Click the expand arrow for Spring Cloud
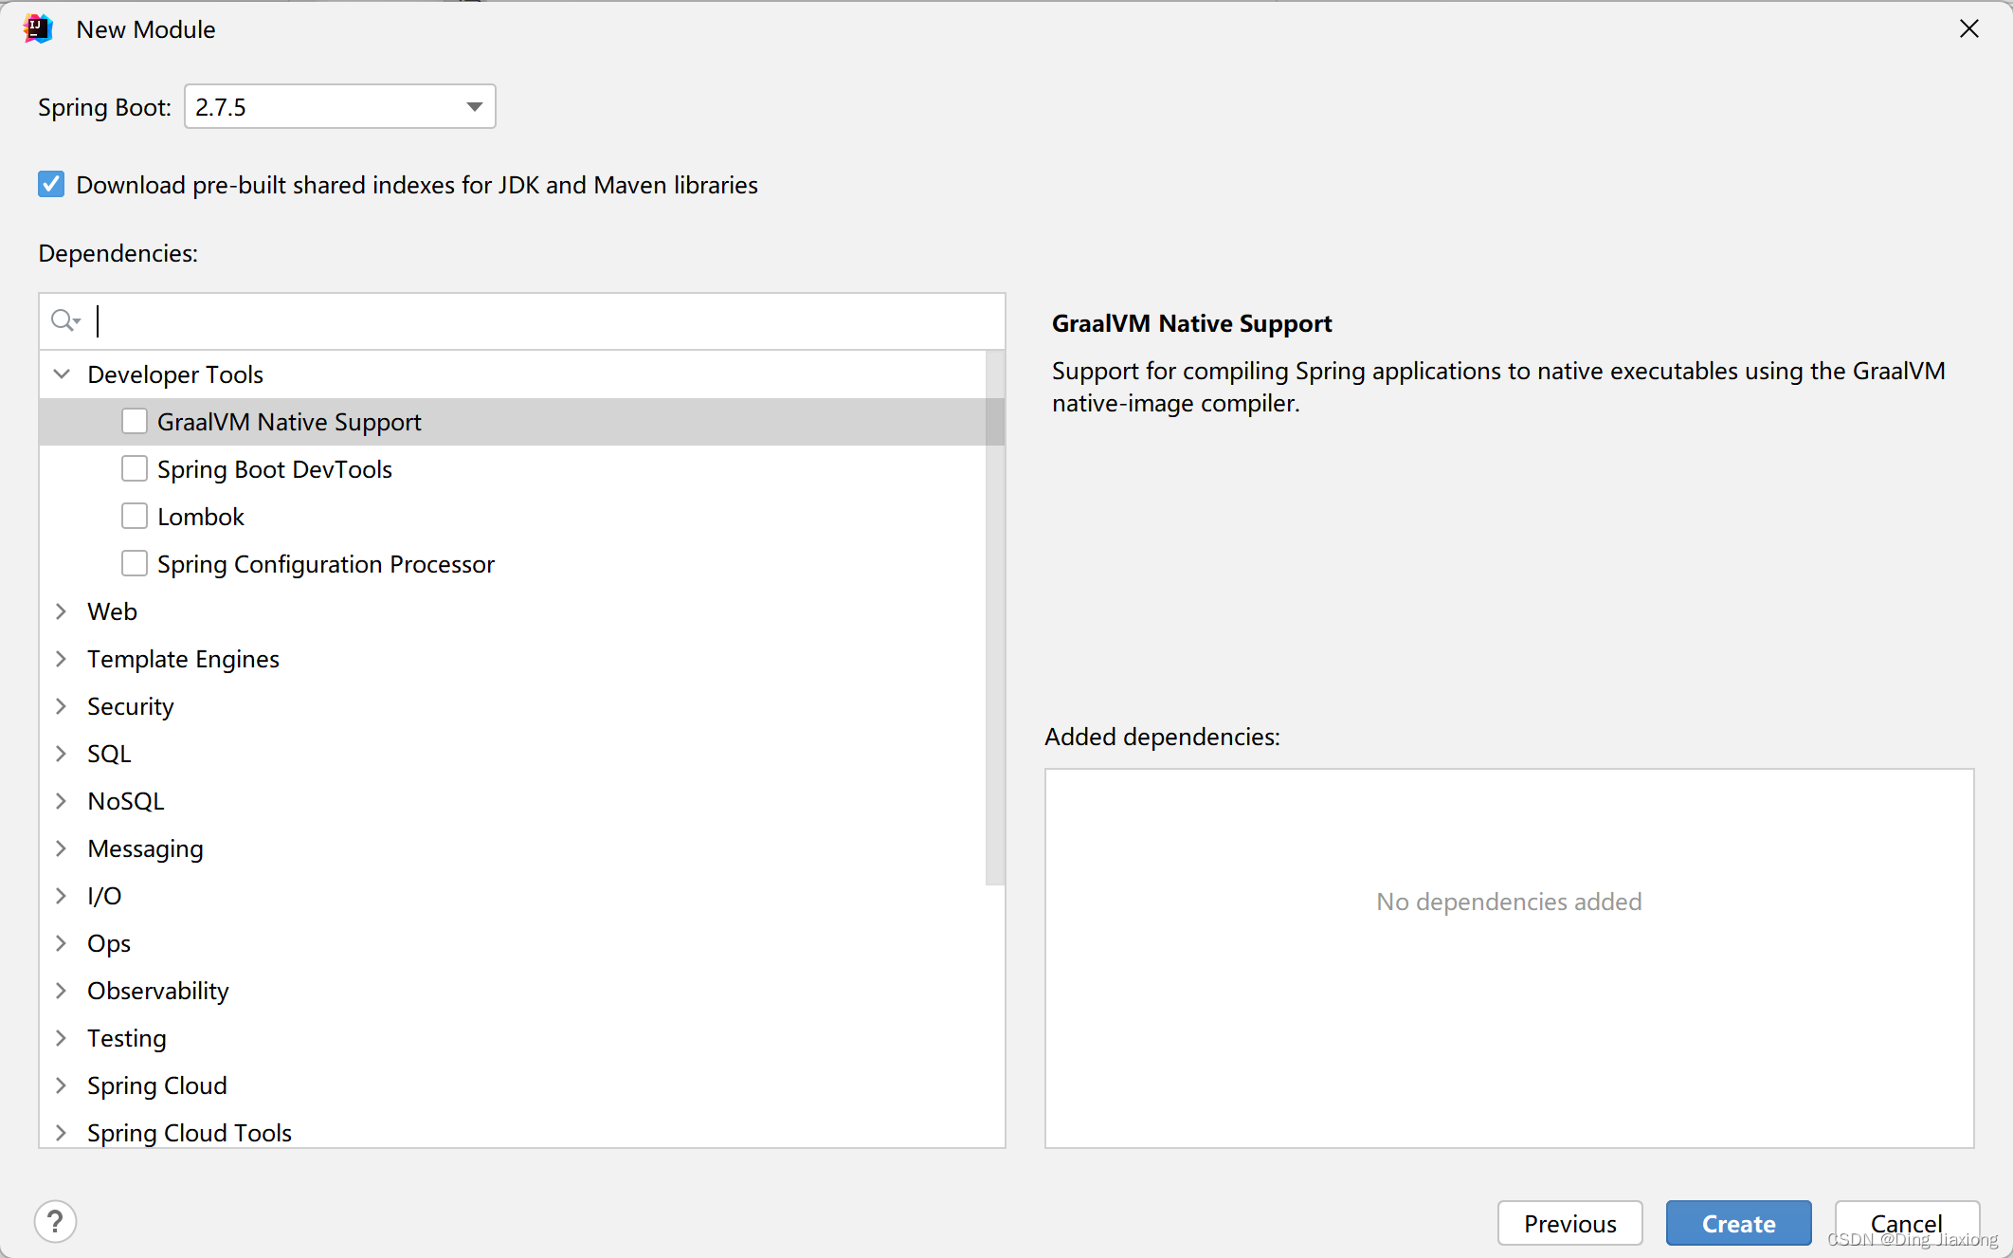Viewport: 2013px width, 1258px height. [63, 1085]
